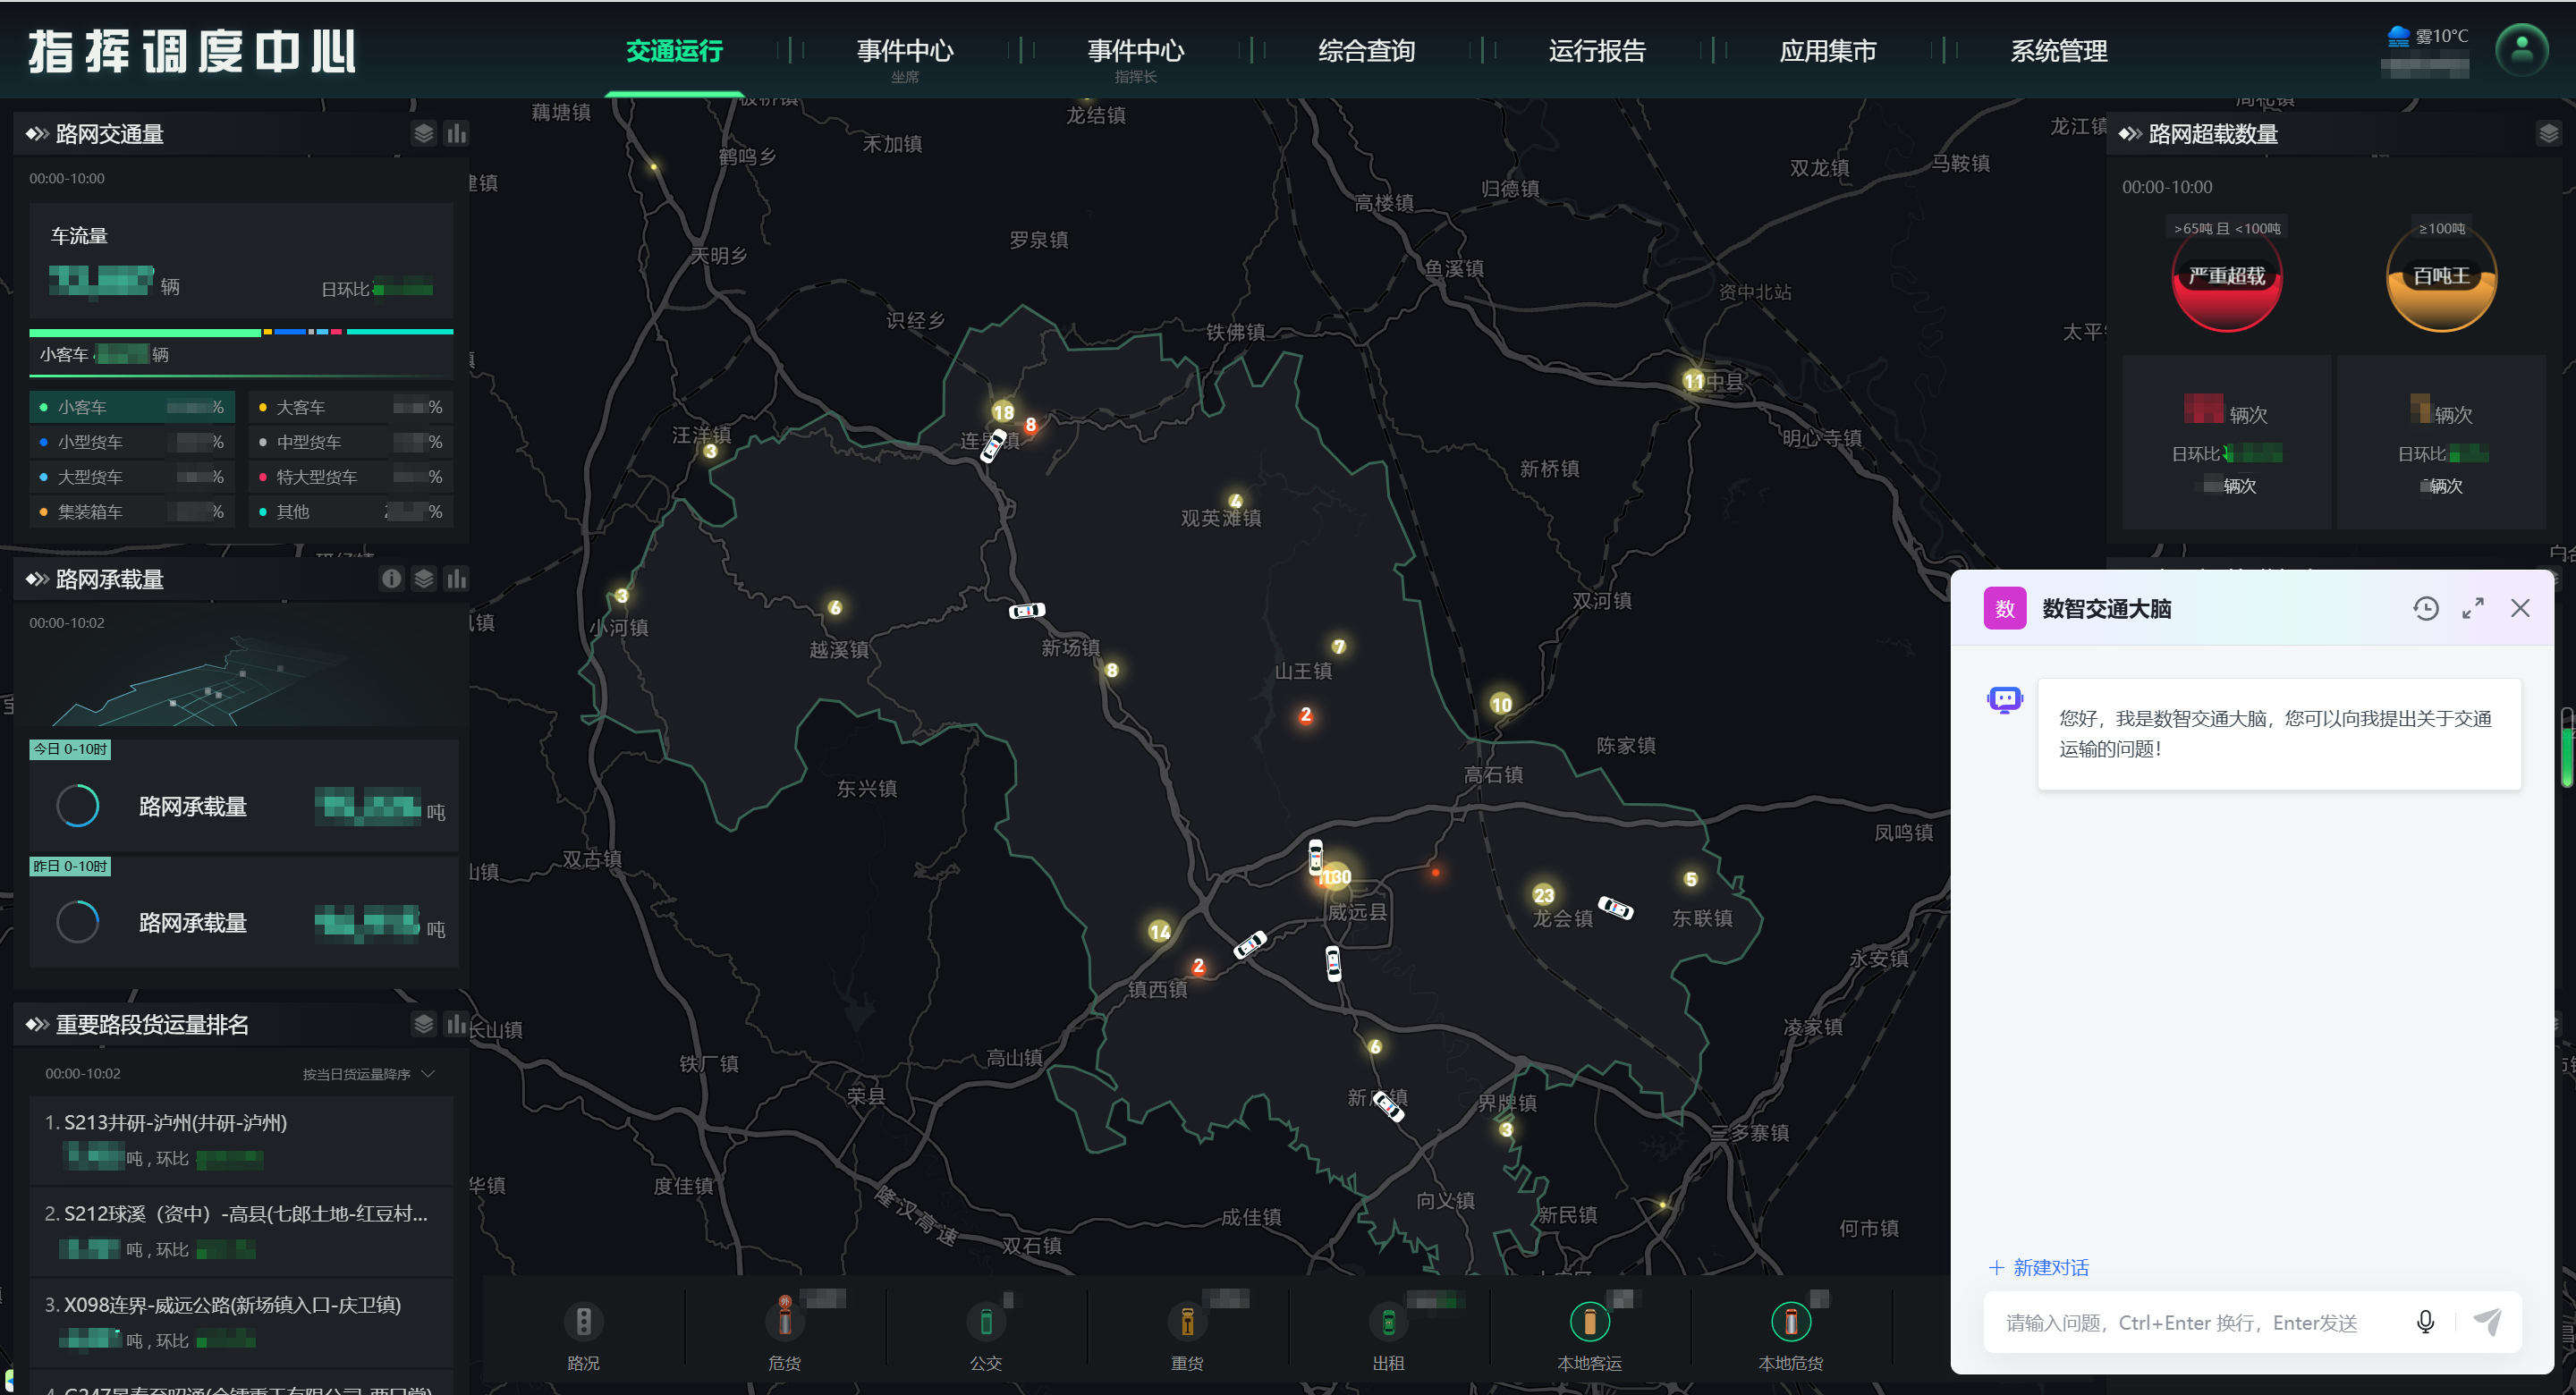2576x1395 pixels.
Task: Open chat history clock icon
Action: pos(2425,608)
